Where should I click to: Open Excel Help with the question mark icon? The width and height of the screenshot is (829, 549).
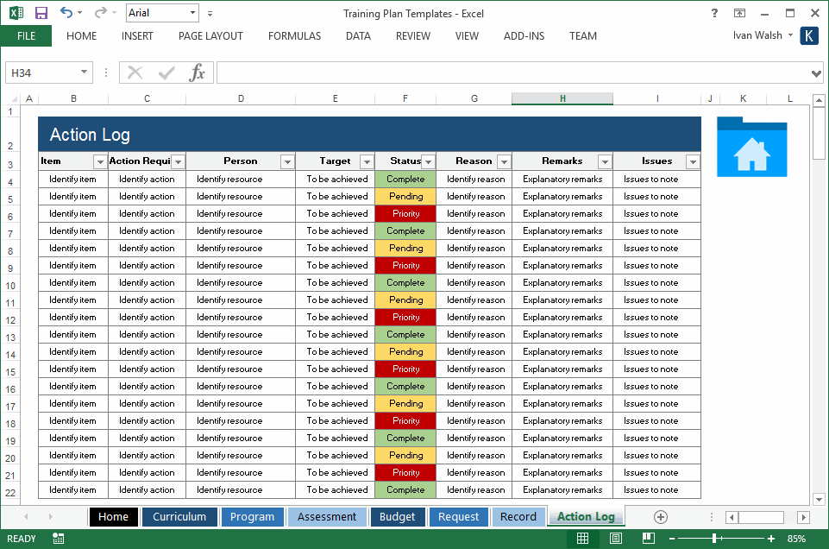[714, 13]
